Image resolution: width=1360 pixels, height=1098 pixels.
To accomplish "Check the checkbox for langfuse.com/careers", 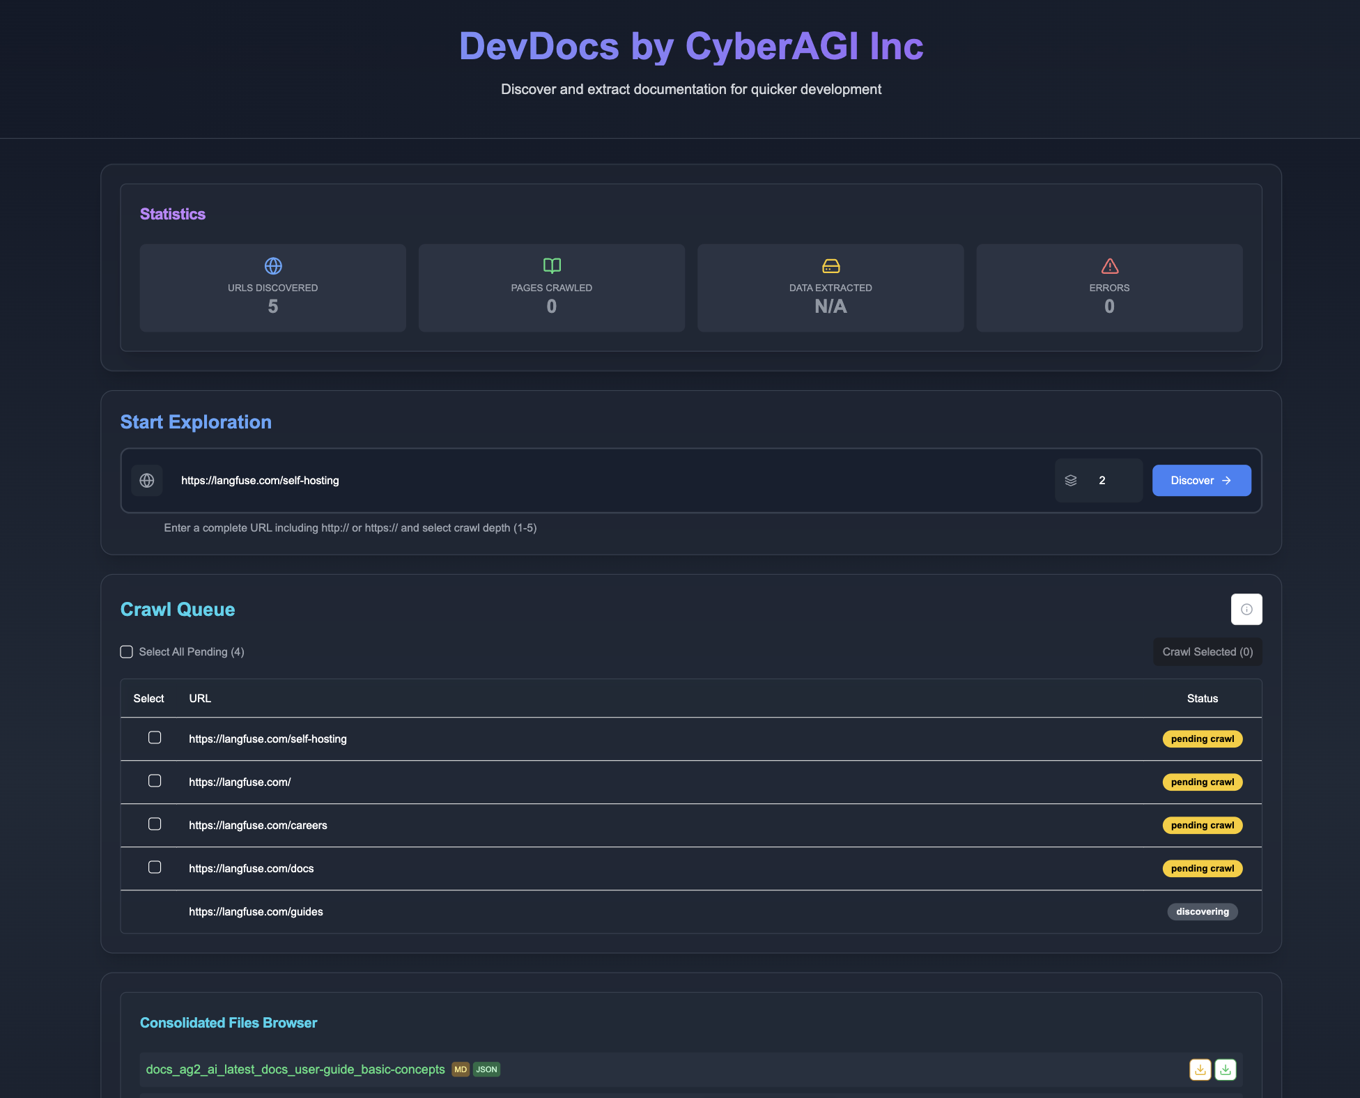I will click(x=155, y=823).
